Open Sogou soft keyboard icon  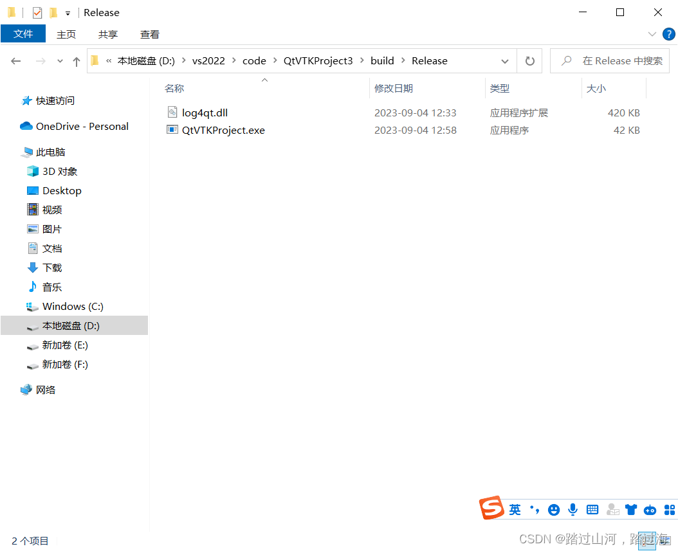pos(592,510)
